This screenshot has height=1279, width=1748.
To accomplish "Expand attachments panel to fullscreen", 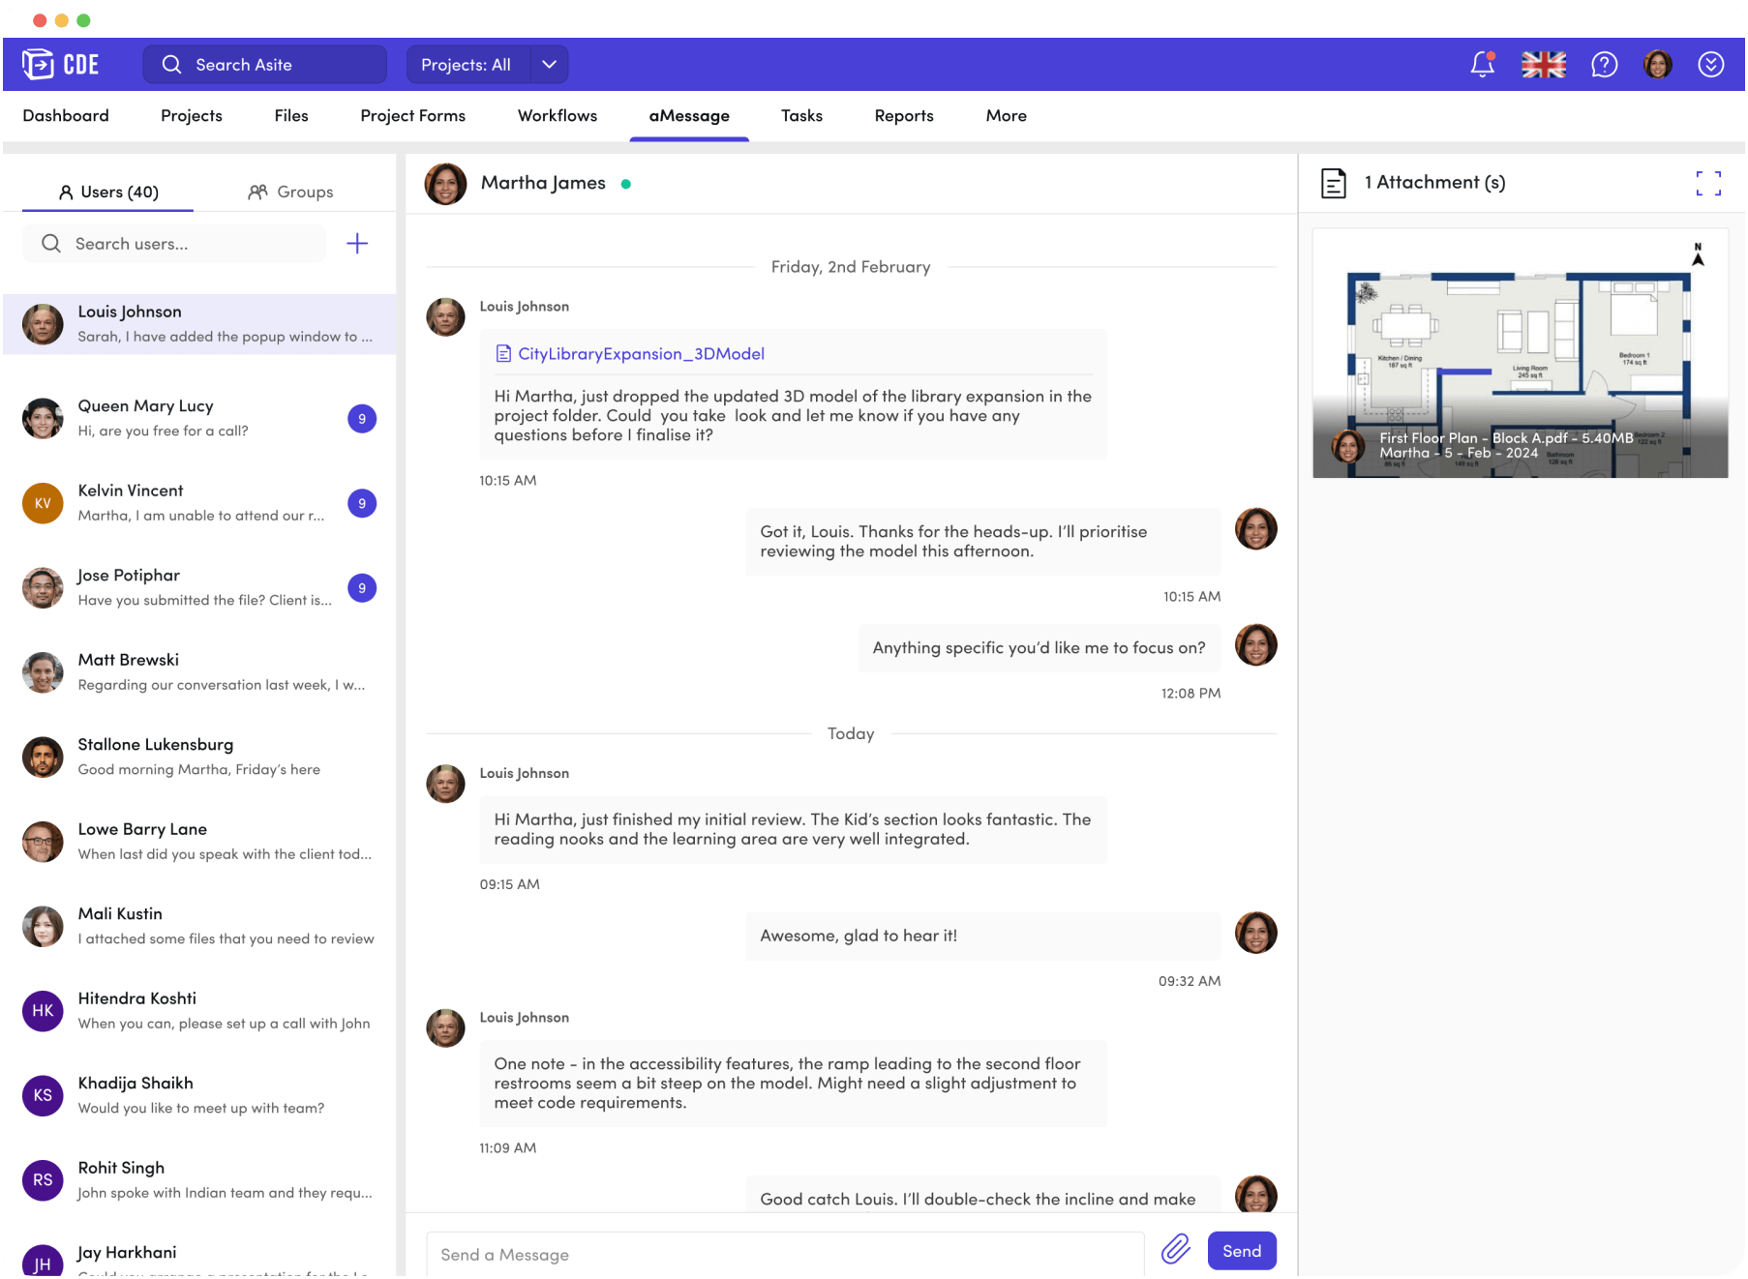I will click(x=1708, y=183).
